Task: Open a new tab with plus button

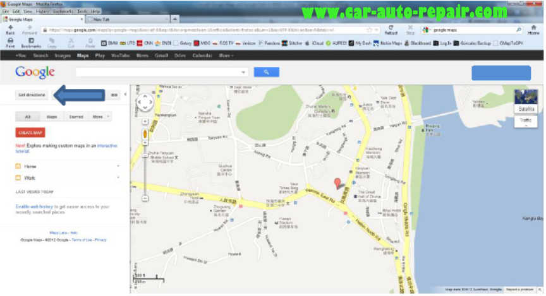Action: tap(175, 19)
